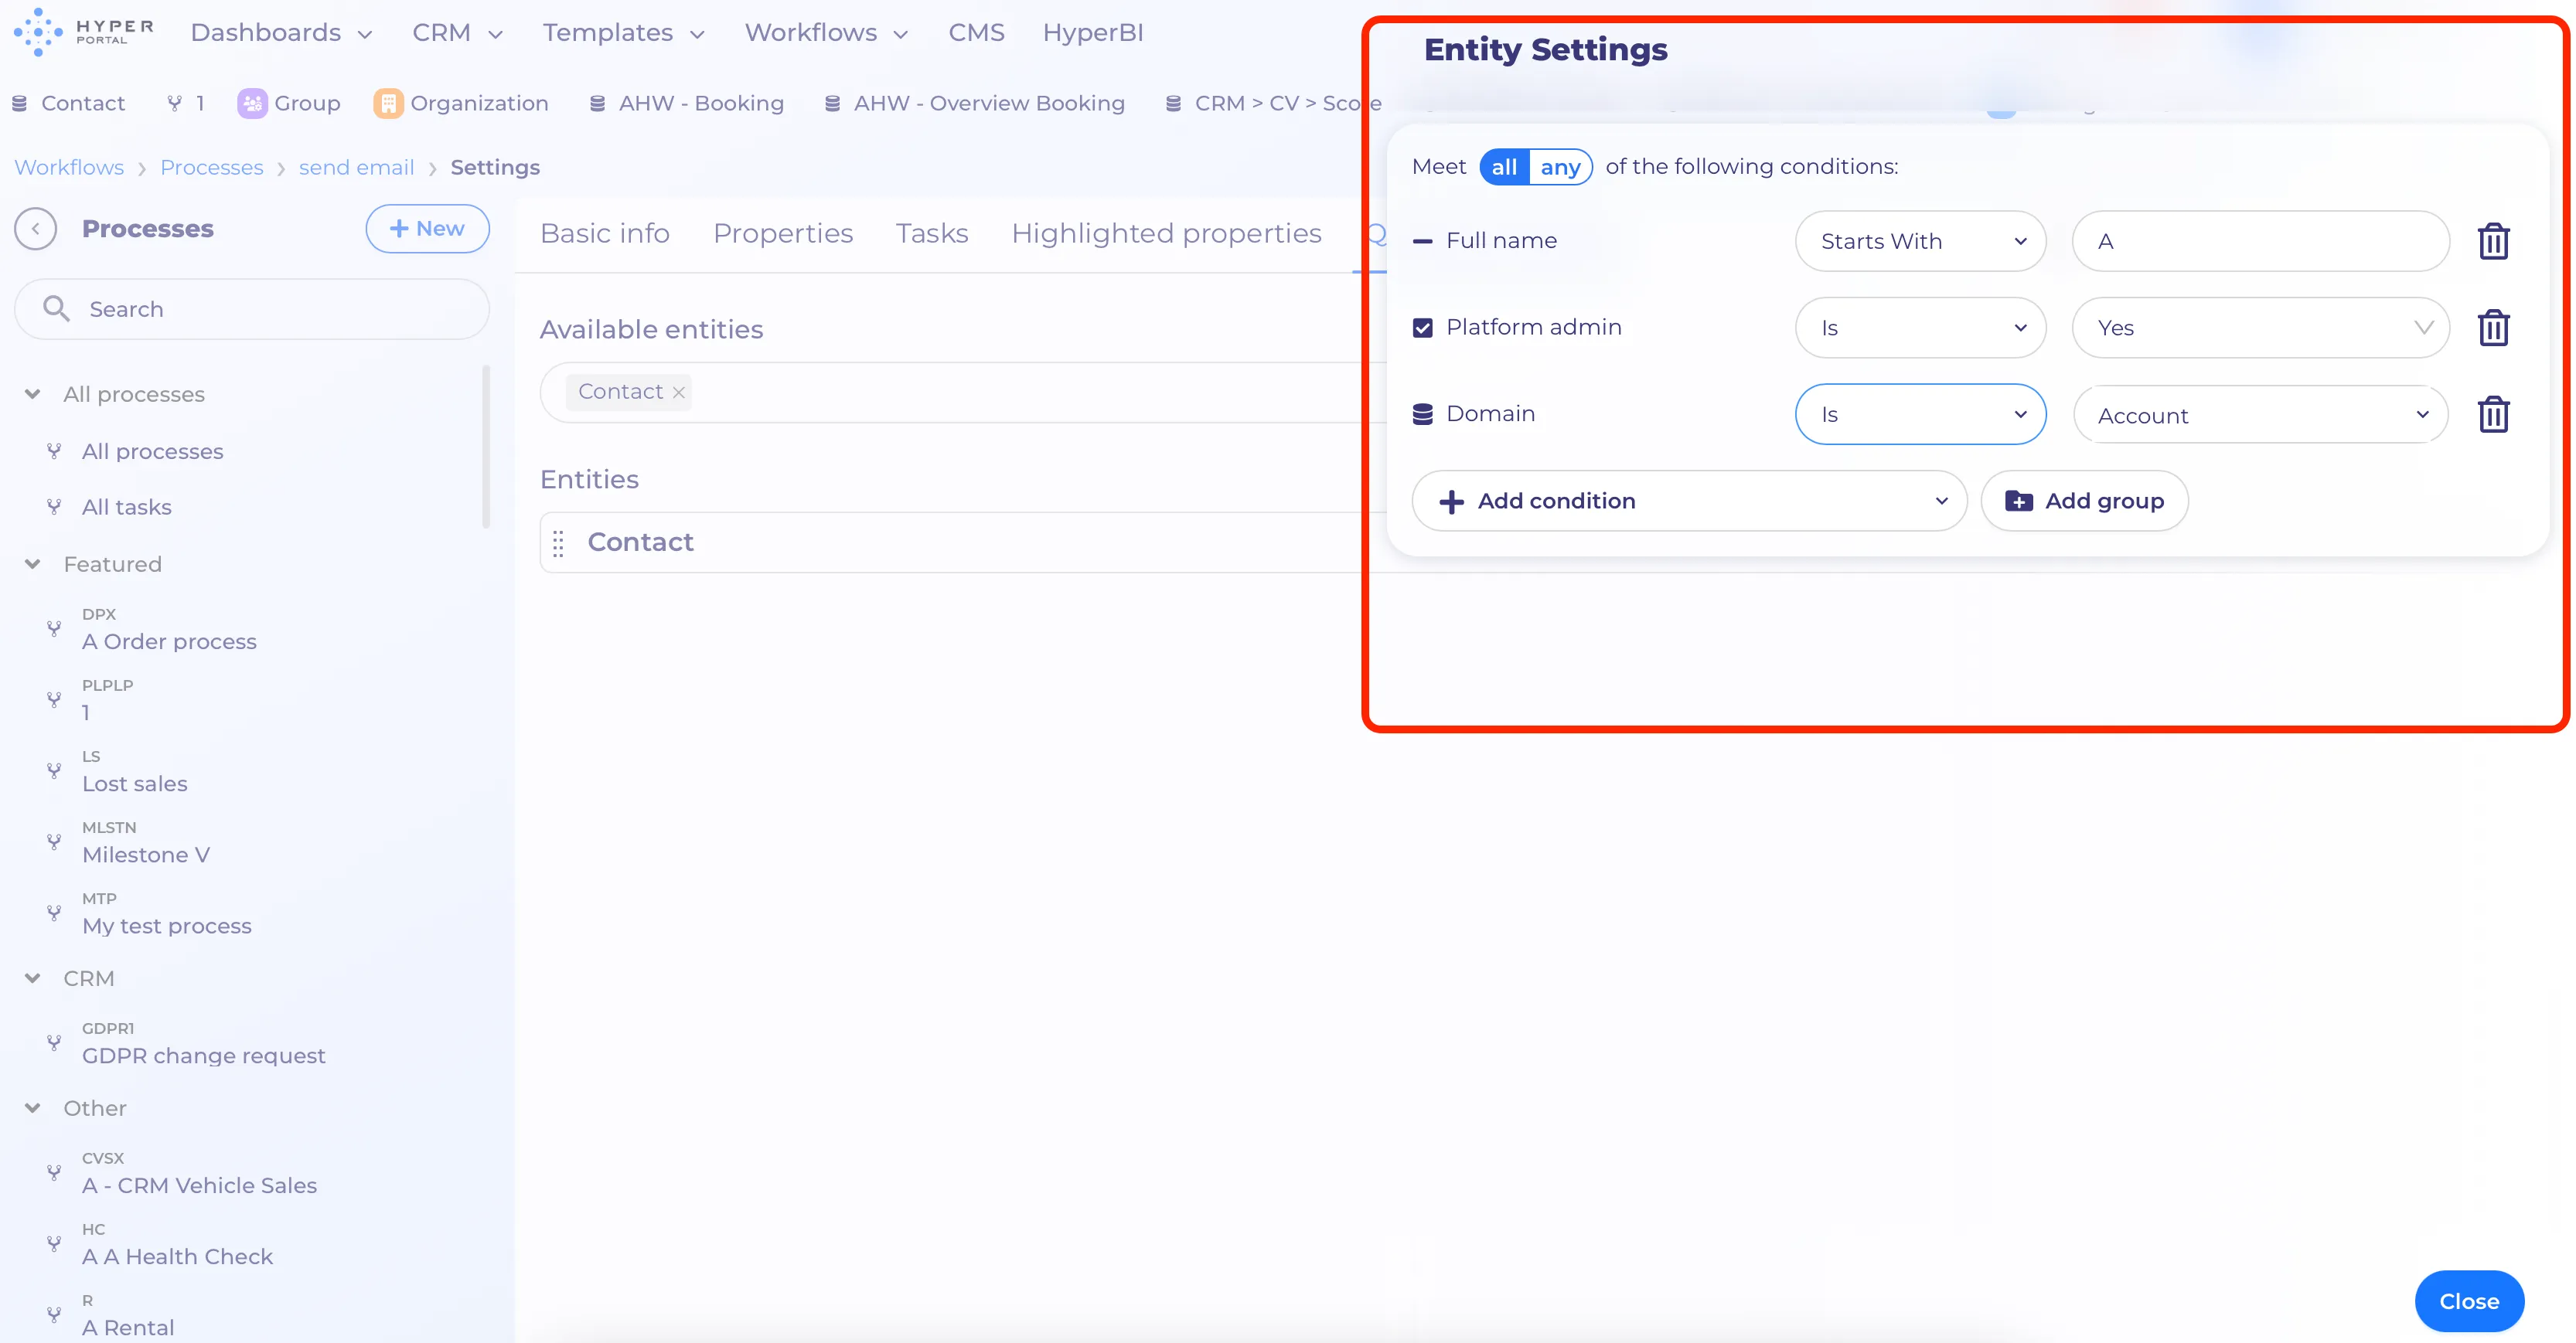Viewport: 2576px width, 1343px height.
Task: Delete the Full name condition
Action: pos(2493,241)
